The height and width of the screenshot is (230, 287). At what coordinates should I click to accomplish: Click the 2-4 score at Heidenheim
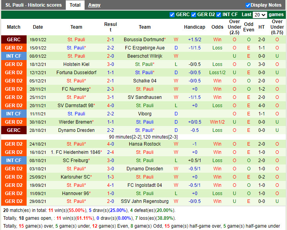[x=110, y=152]
